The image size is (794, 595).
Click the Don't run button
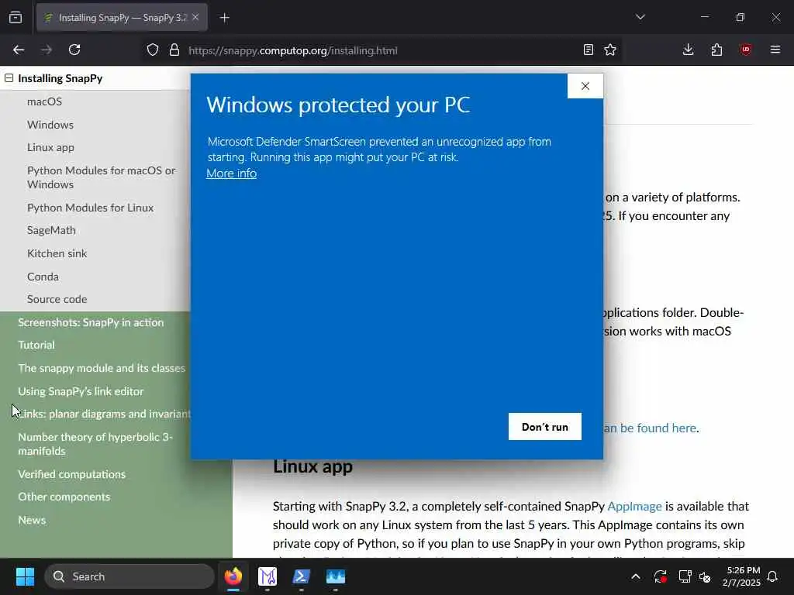point(545,427)
